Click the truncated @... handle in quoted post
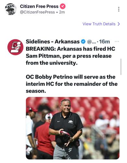The height and width of the screenshot is (163, 127). pyautogui.click(x=92, y=42)
